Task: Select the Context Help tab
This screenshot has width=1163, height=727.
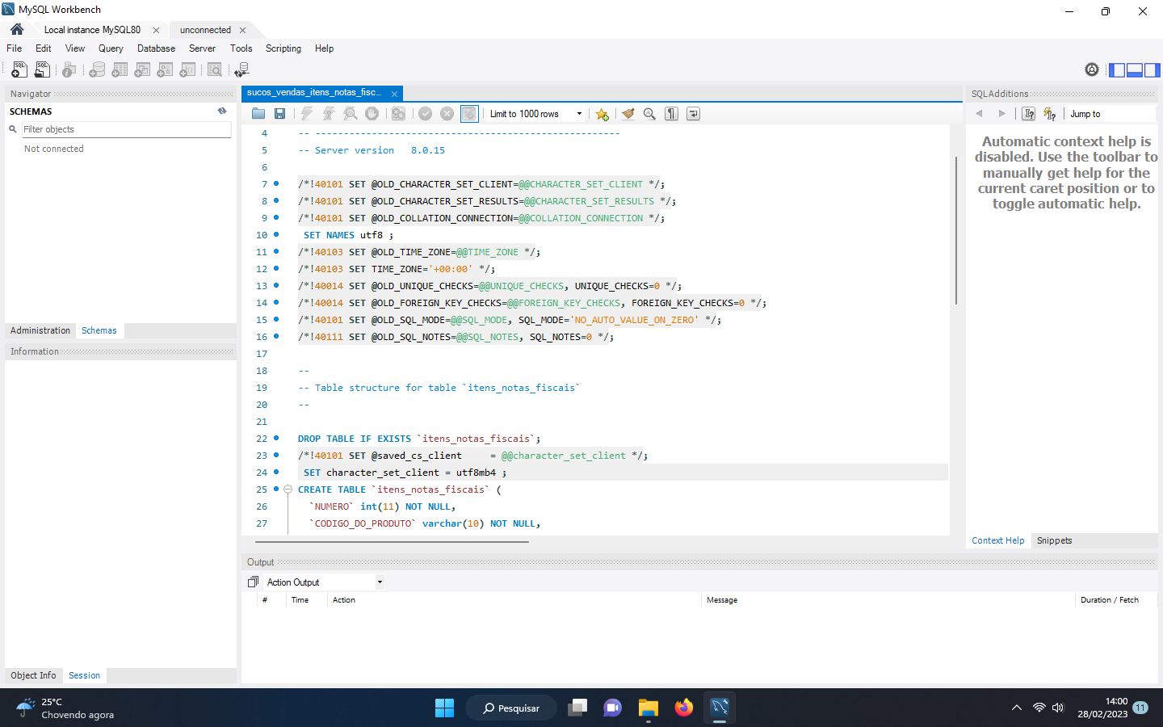Action: (997, 540)
